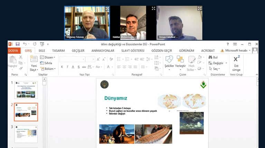The image size is (265, 148).
Task: Click the Sıfırla reset slide icon
Action: [x=46, y=63]
